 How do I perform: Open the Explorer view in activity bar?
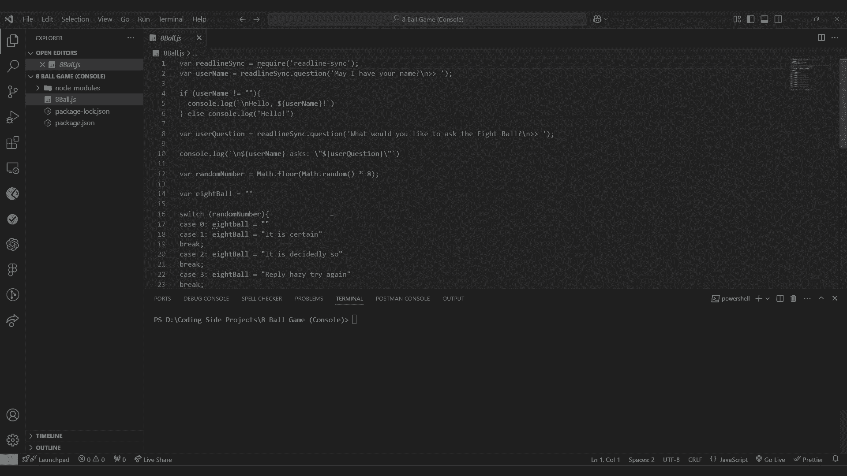coord(13,41)
